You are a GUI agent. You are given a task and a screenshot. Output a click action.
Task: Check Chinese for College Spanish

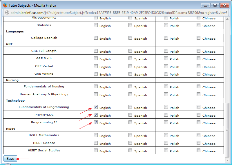[x=199, y=38]
